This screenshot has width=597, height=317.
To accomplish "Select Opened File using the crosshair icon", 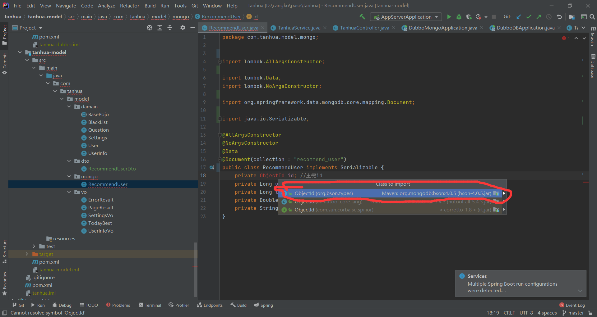I will coord(149,28).
